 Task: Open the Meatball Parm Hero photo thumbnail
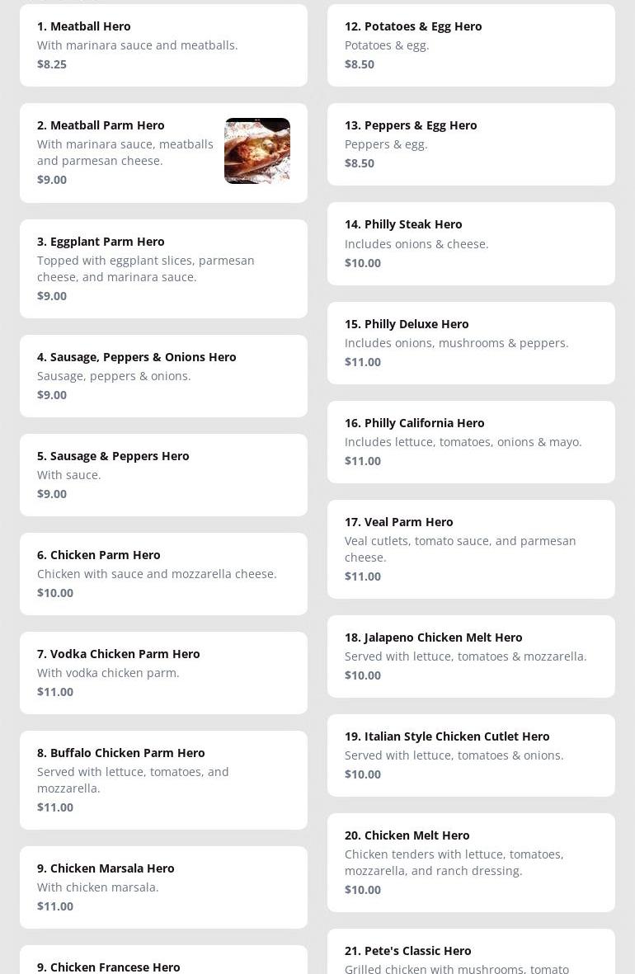pyautogui.click(x=257, y=151)
